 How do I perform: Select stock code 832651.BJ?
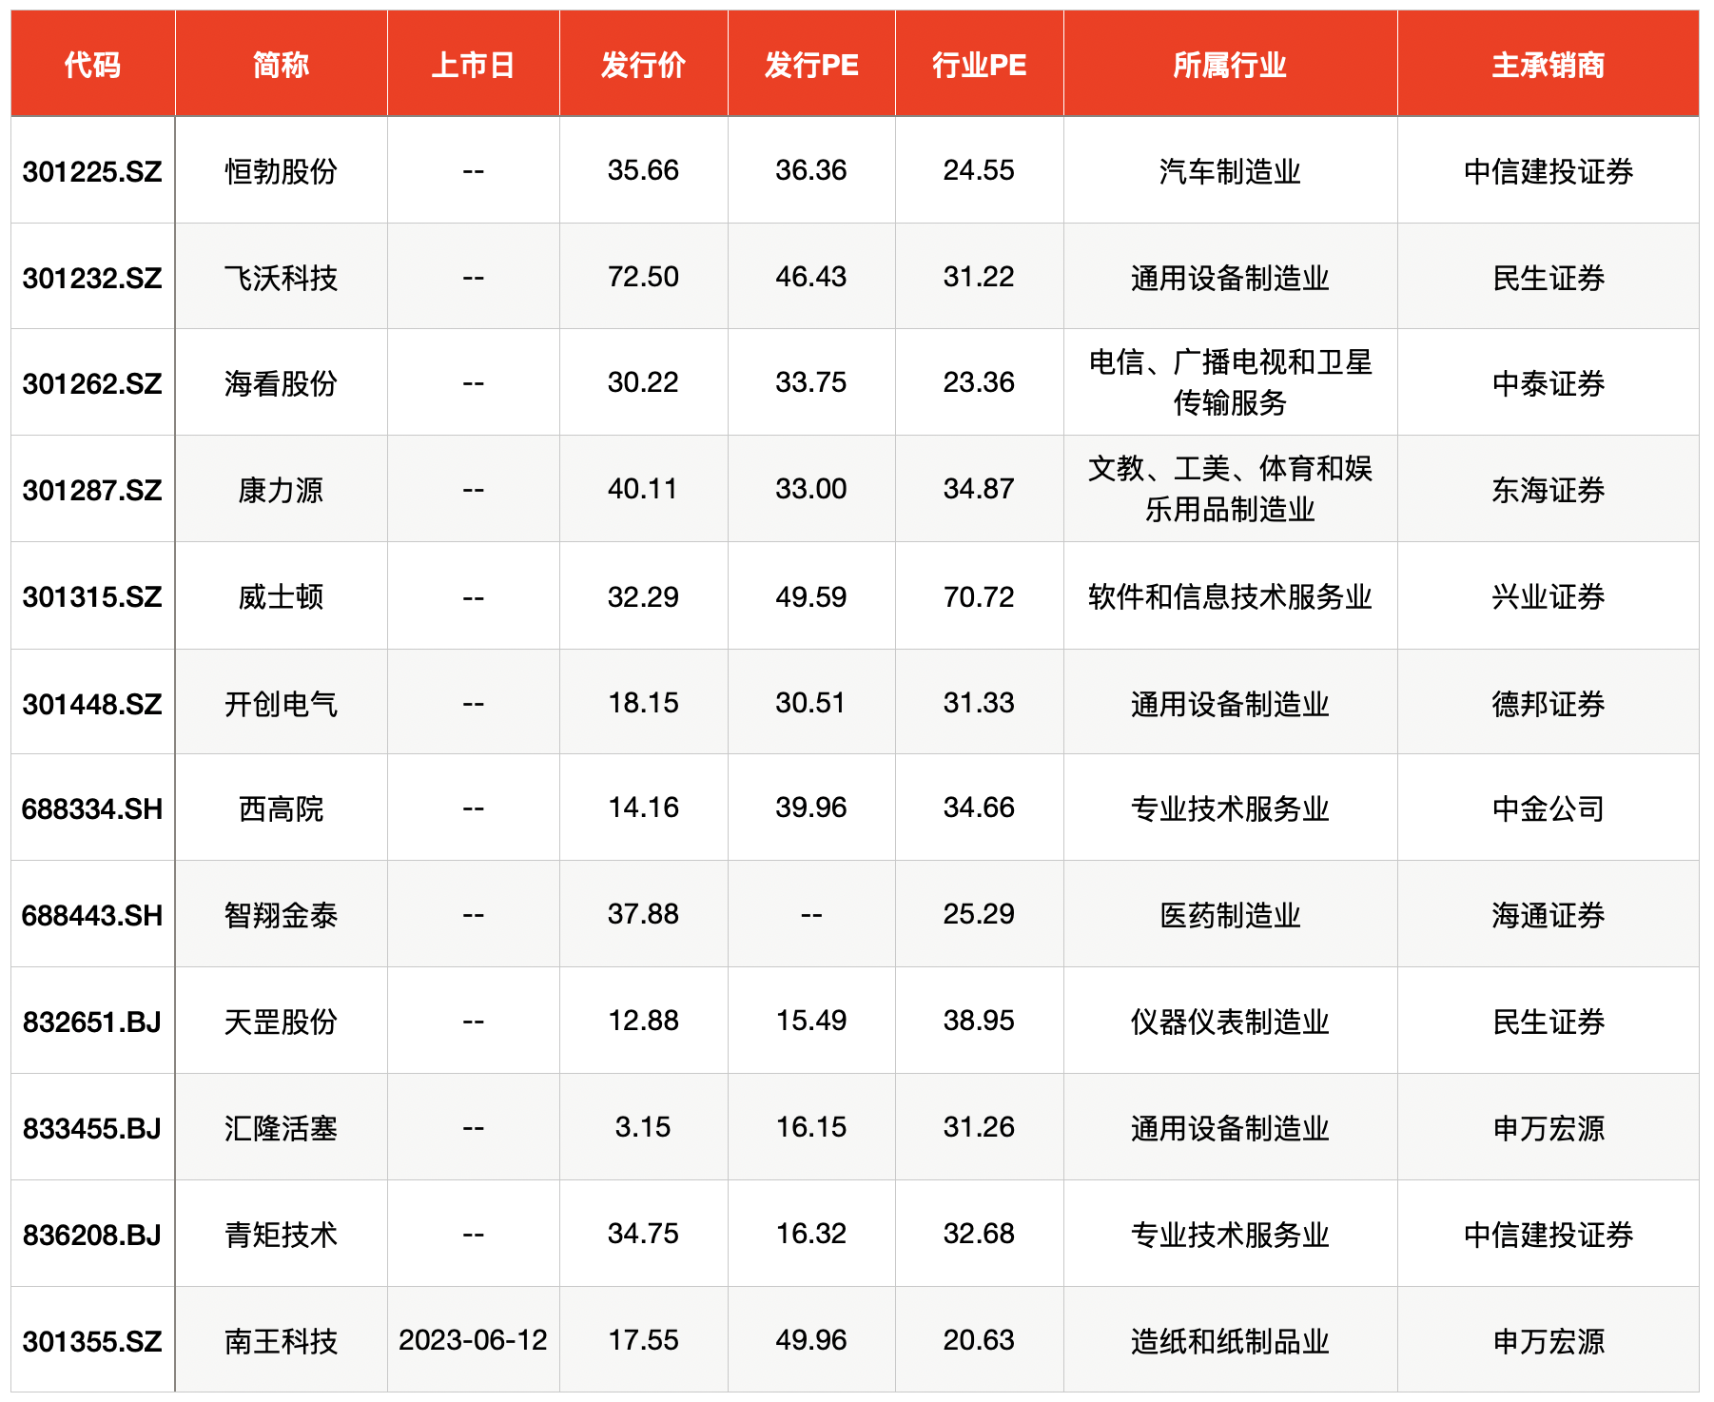(x=92, y=1022)
